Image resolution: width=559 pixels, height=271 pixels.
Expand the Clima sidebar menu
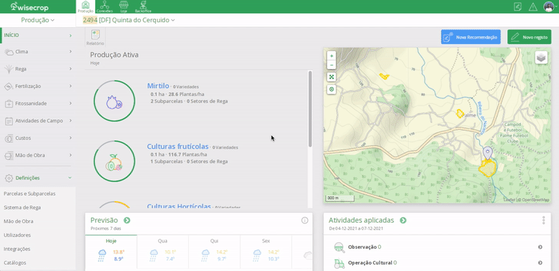point(38,52)
